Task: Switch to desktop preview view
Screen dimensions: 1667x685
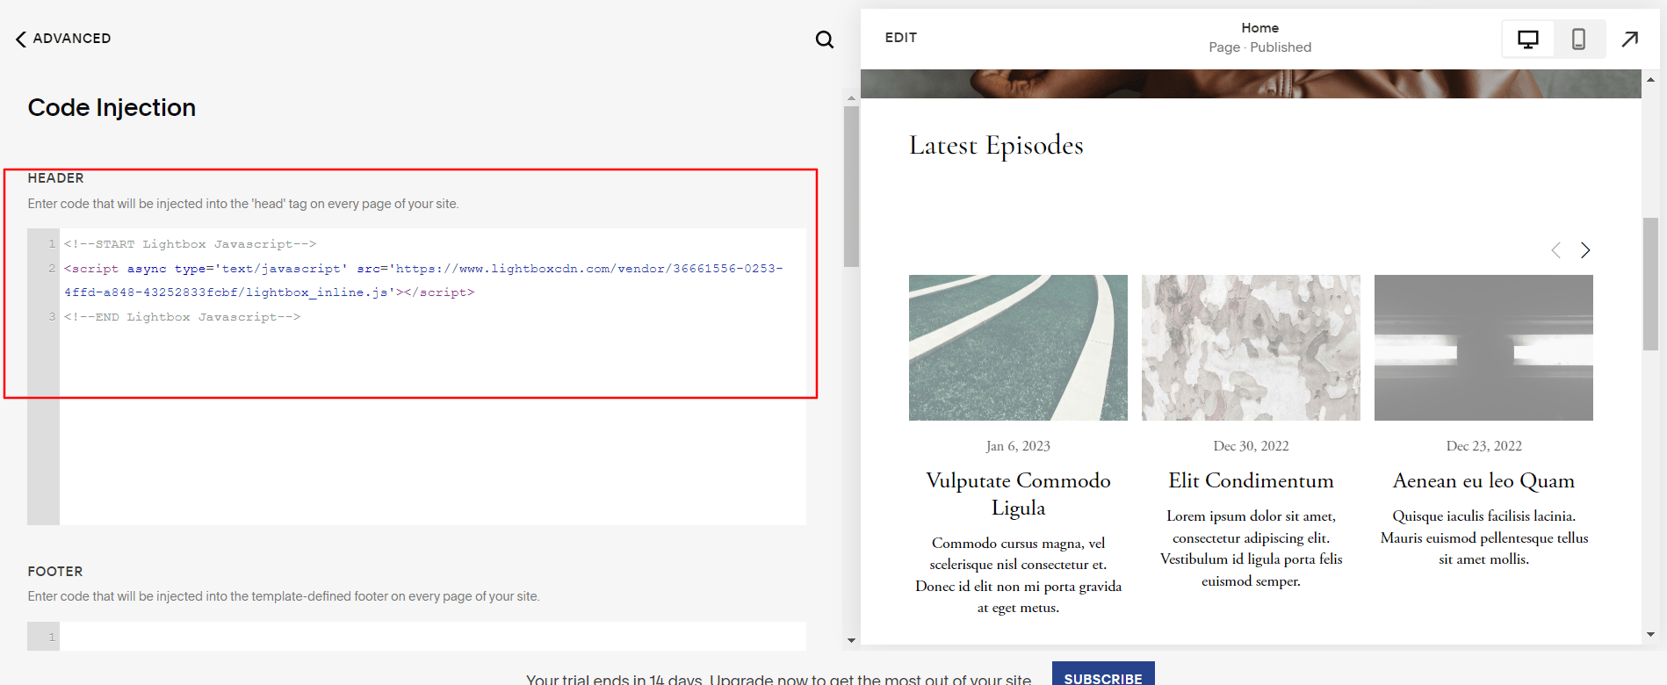Action: tap(1527, 40)
